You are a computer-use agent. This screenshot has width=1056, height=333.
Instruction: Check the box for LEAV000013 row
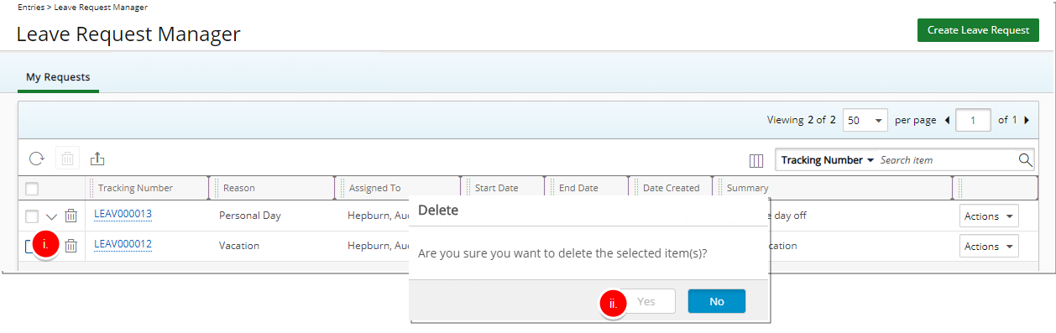click(x=32, y=216)
